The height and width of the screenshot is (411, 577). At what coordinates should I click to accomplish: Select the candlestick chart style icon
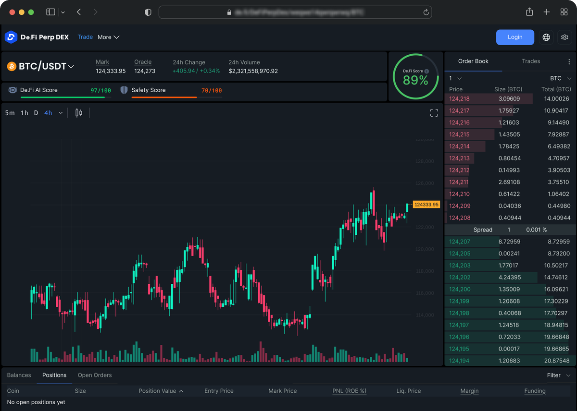tap(78, 112)
